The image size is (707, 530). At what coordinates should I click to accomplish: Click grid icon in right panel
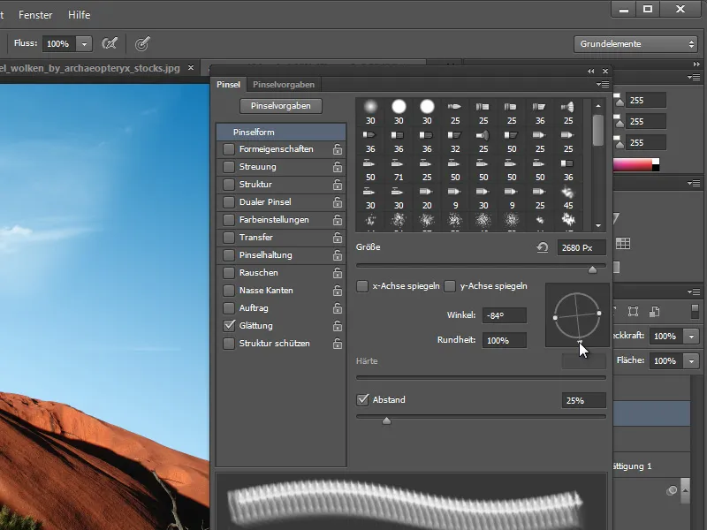point(623,244)
